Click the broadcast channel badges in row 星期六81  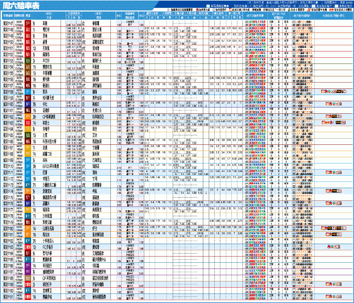[x=334, y=235]
